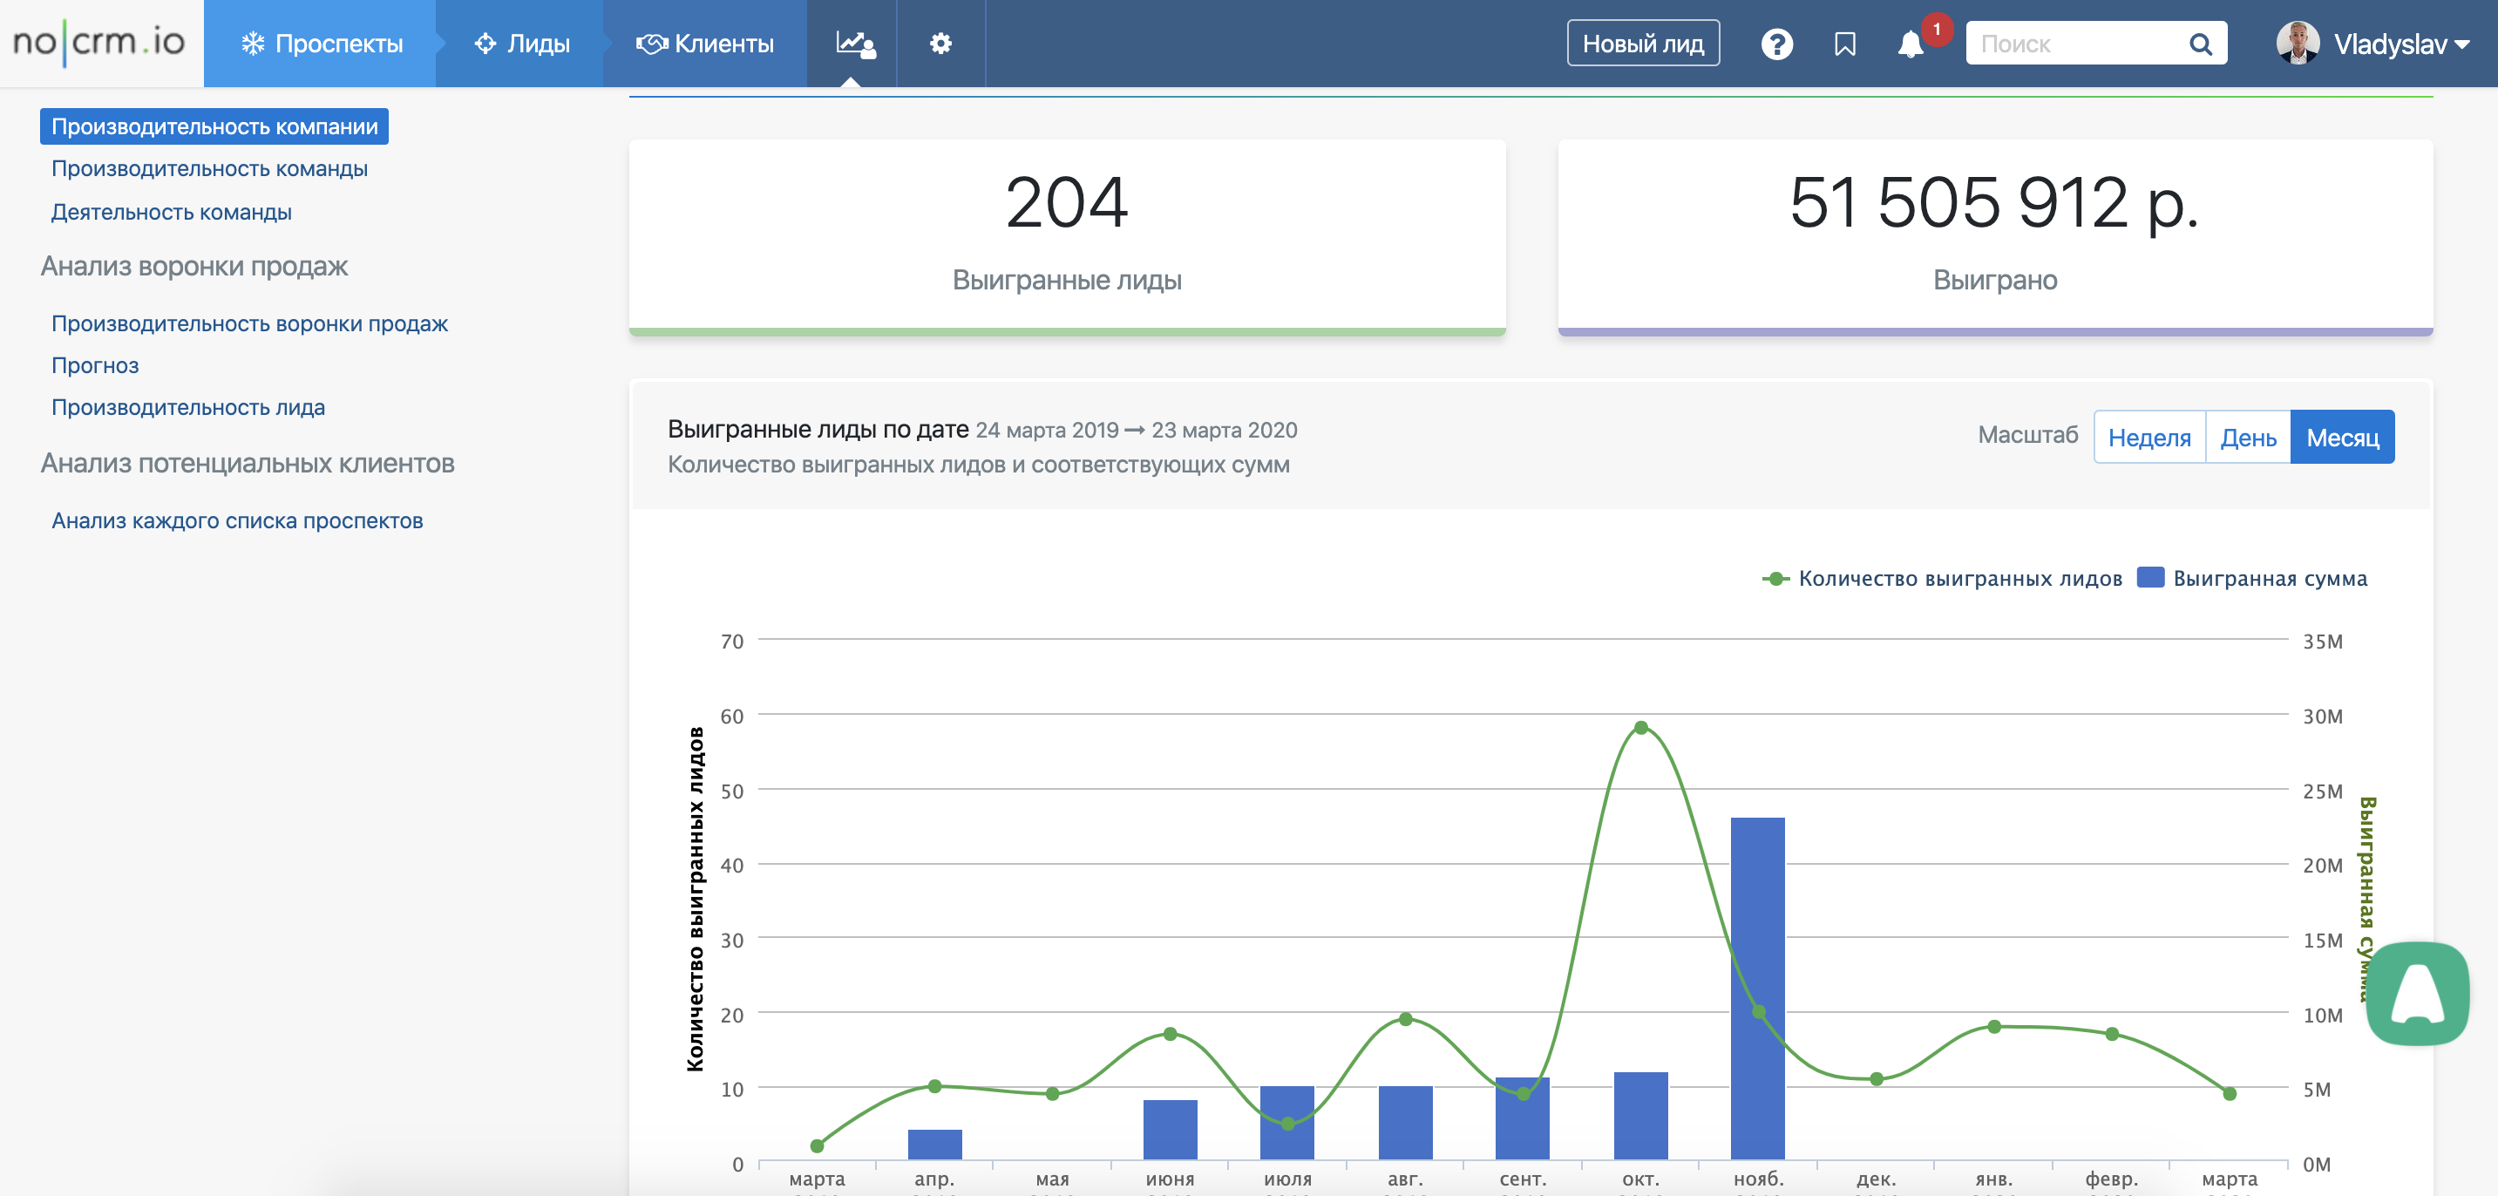Click the no crm.io logo
Image resolution: width=2498 pixels, height=1196 pixels.
pyautogui.click(x=100, y=42)
